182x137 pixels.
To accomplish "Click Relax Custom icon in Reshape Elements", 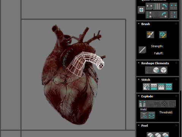I will pos(164,70).
